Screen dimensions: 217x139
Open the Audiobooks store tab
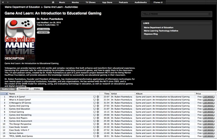(x=141, y=2)
